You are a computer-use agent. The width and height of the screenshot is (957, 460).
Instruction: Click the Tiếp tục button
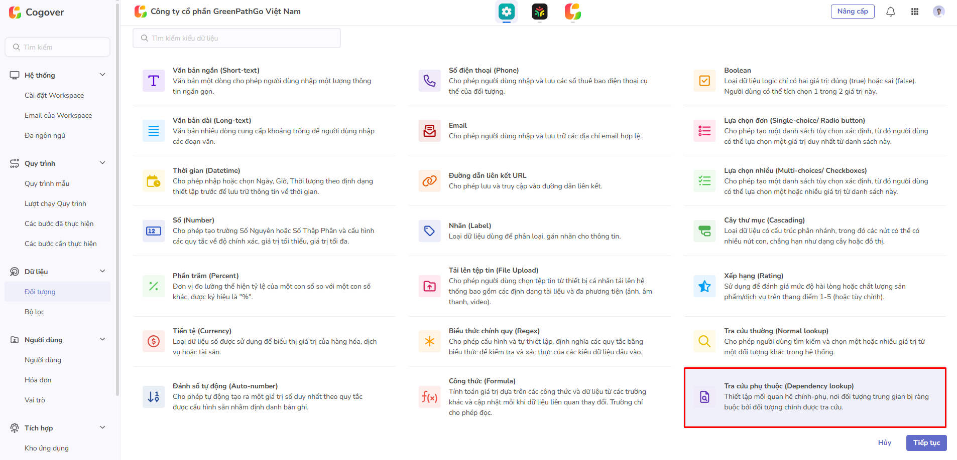click(926, 442)
